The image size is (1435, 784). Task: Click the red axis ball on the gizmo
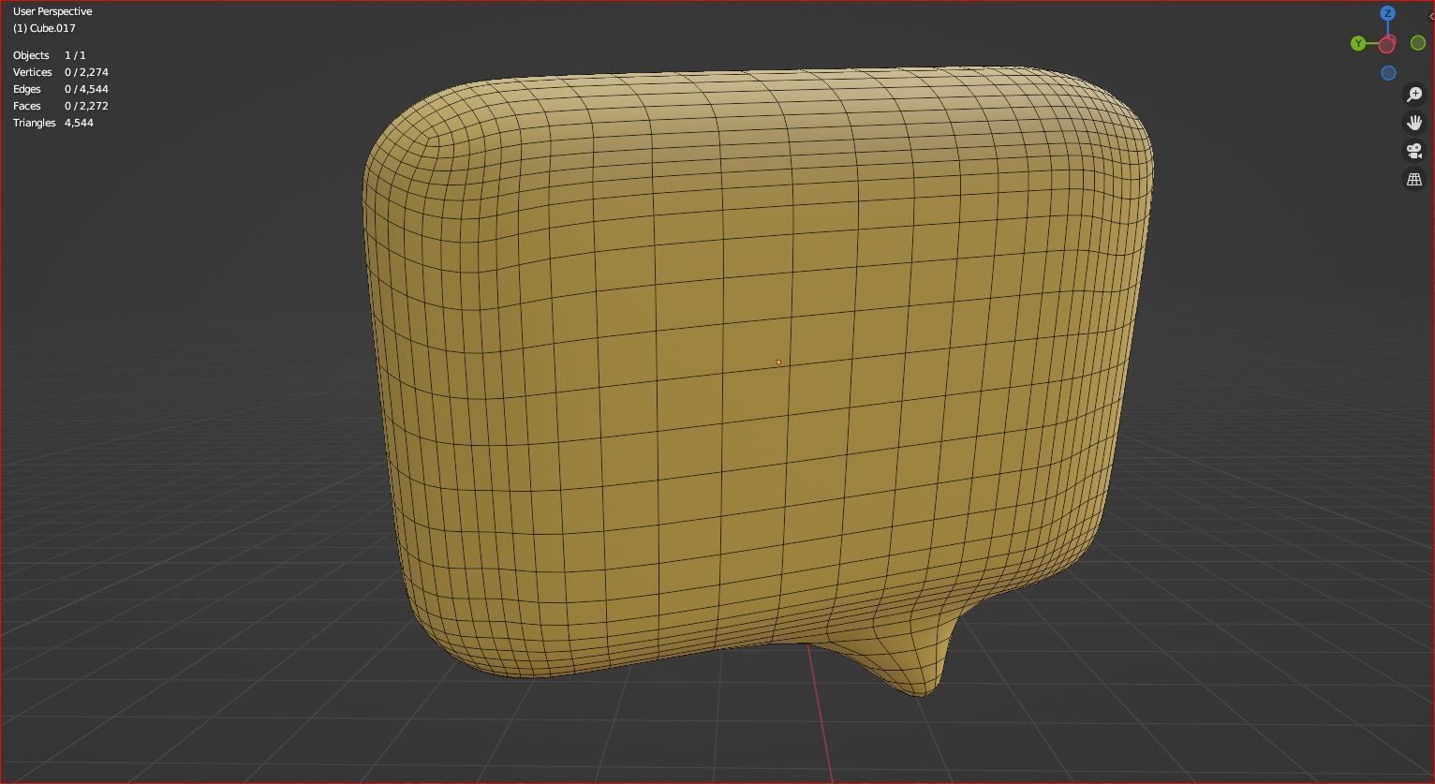click(x=1387, y=43)
